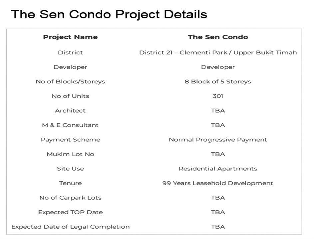
Task: Click the "Site Use" row label
Action: tap(70, 169)
